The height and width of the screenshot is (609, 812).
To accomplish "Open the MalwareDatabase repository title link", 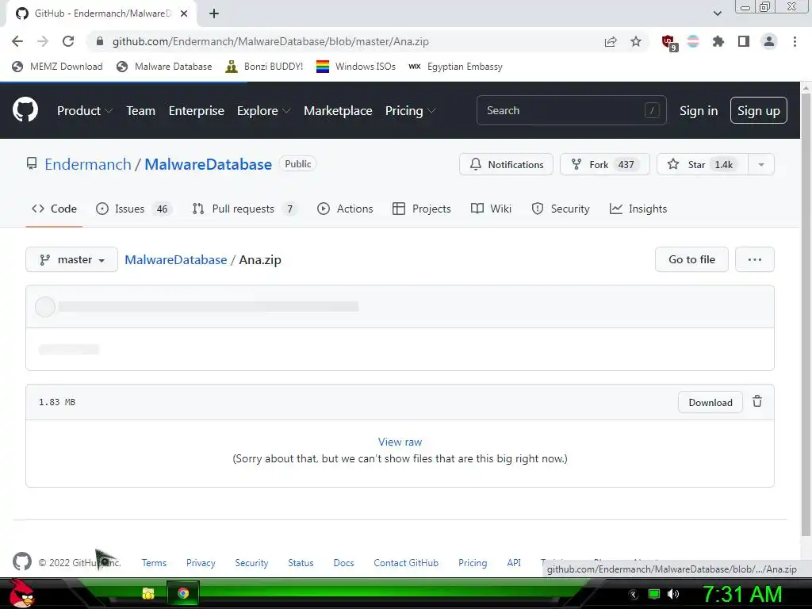I will click(209, 164).
